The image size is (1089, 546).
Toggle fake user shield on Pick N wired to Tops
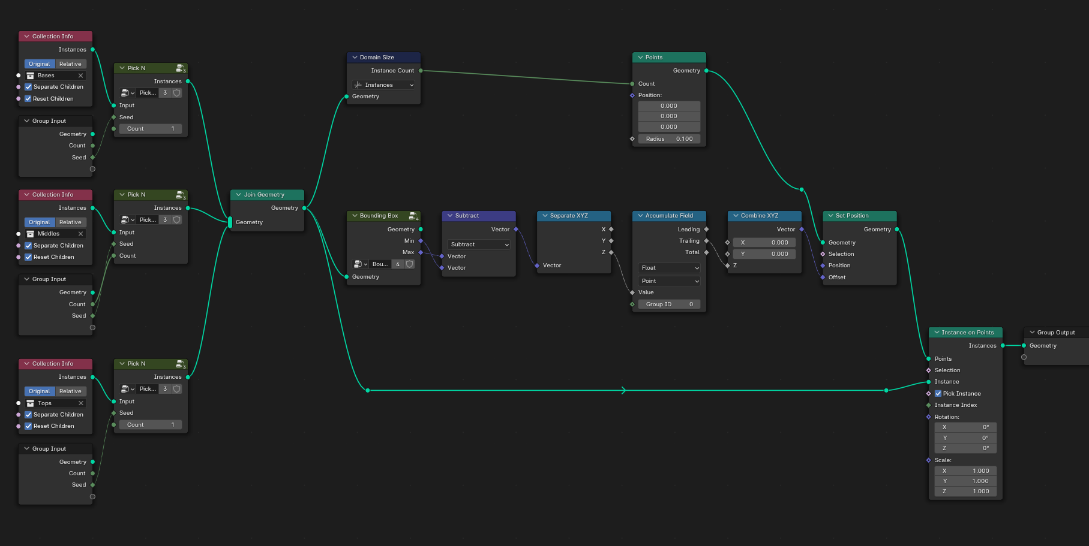(177, 389)
